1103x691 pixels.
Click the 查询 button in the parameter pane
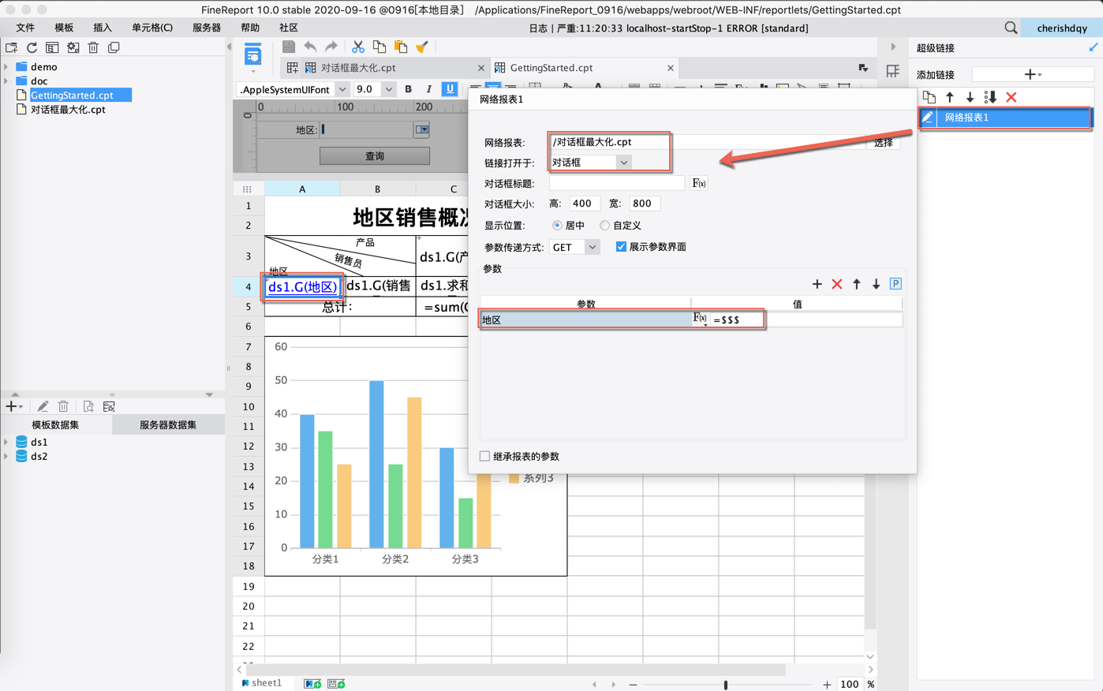tap(375, 156)
